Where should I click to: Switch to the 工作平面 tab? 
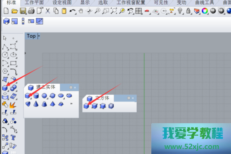(35, 2)
